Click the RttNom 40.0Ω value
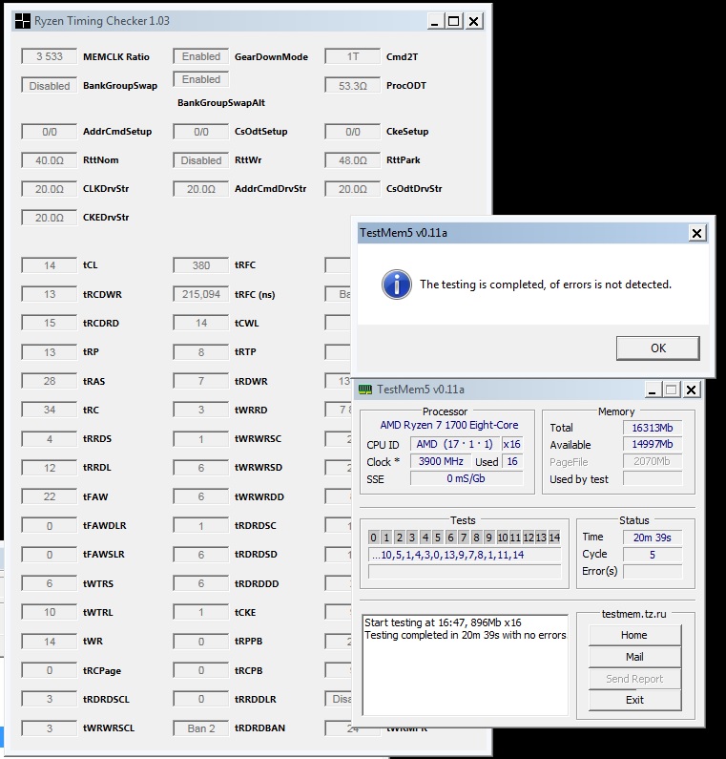Viewport: 726px width, 759px height. click(50, 160)
